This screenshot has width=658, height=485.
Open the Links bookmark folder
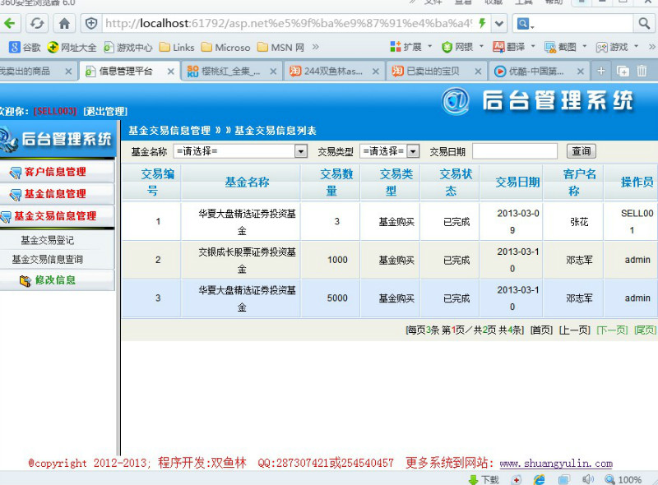point(177,48)
